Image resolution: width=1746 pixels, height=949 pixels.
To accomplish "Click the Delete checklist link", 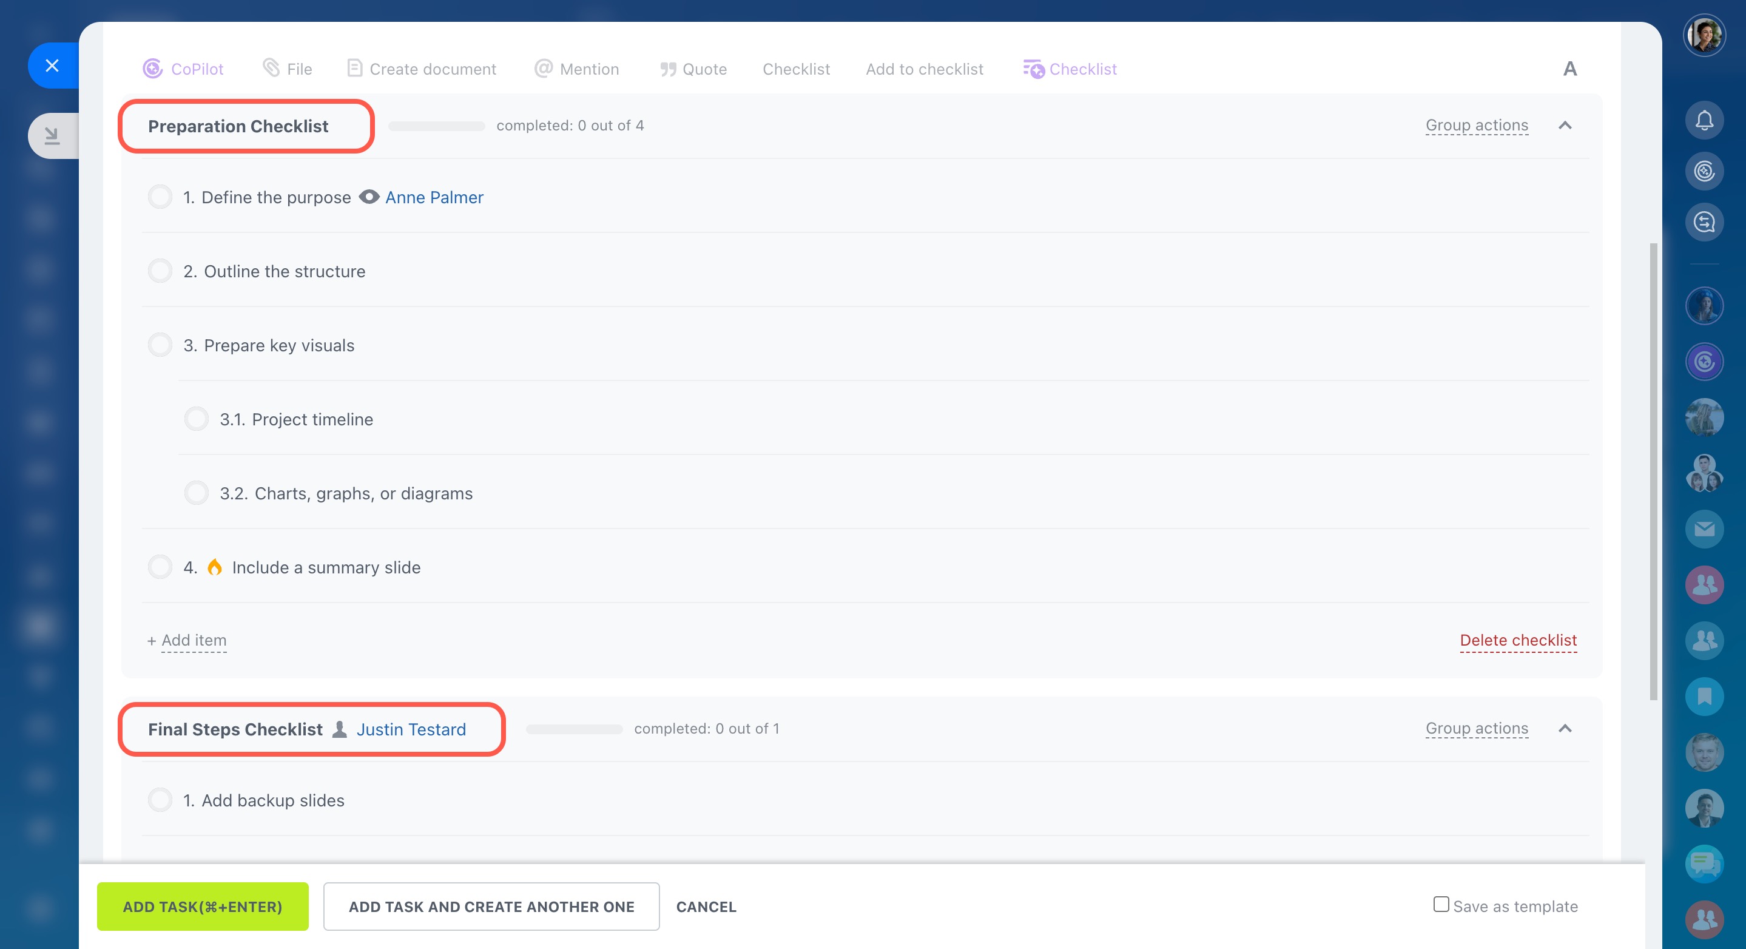I will coord(1517,641).
